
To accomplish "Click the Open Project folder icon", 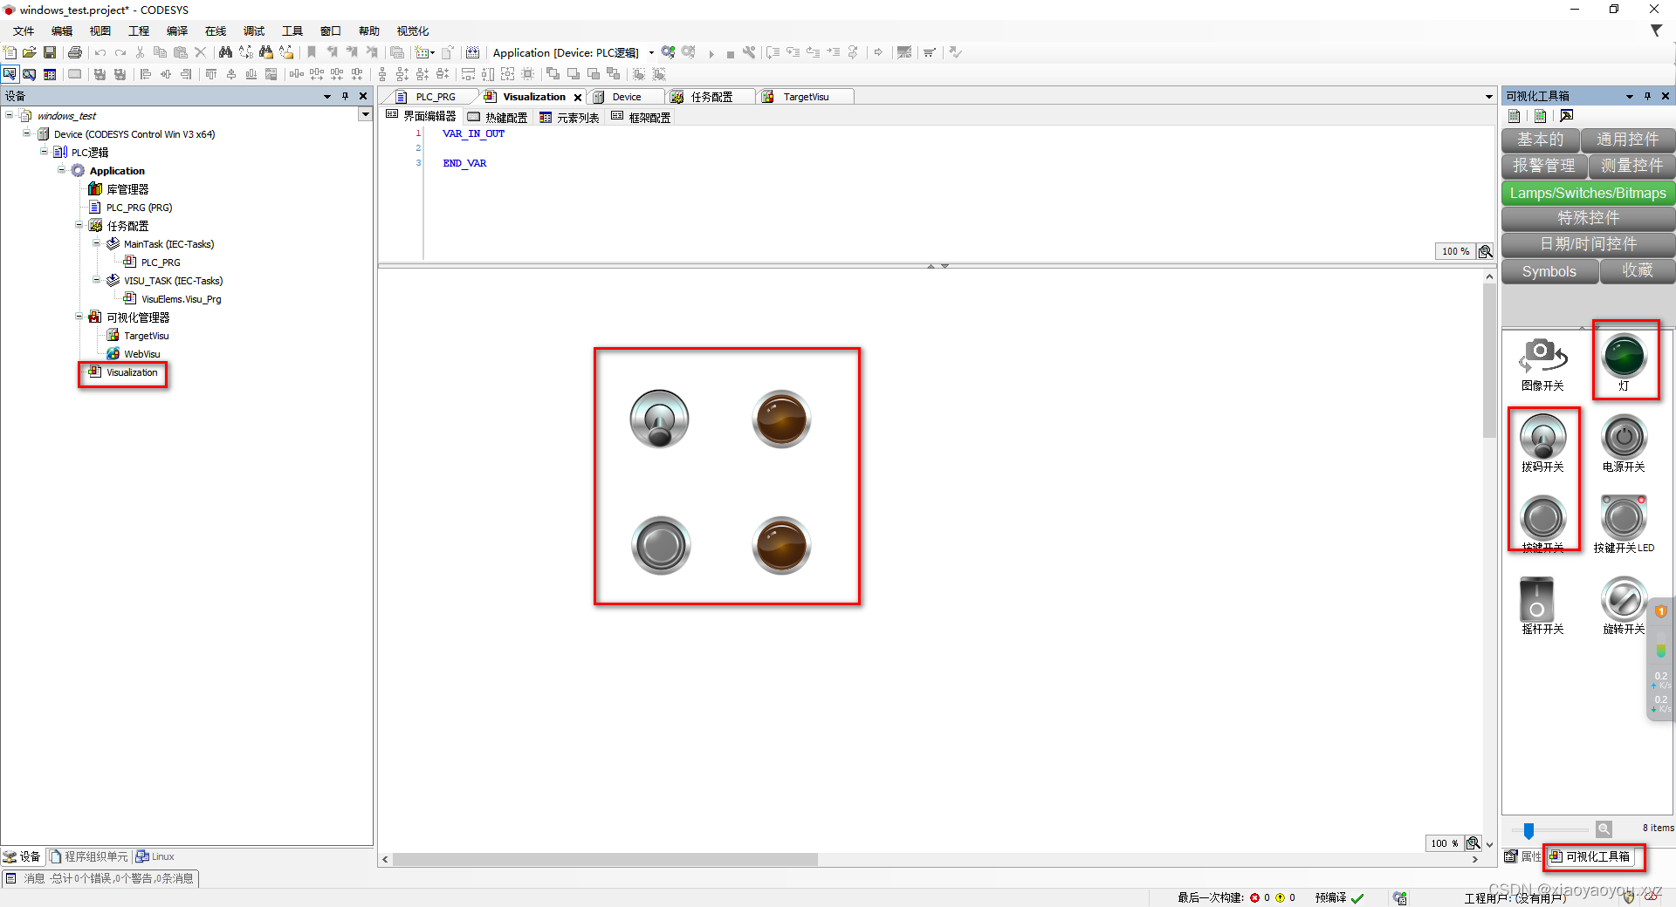I will tap(29, 52).
